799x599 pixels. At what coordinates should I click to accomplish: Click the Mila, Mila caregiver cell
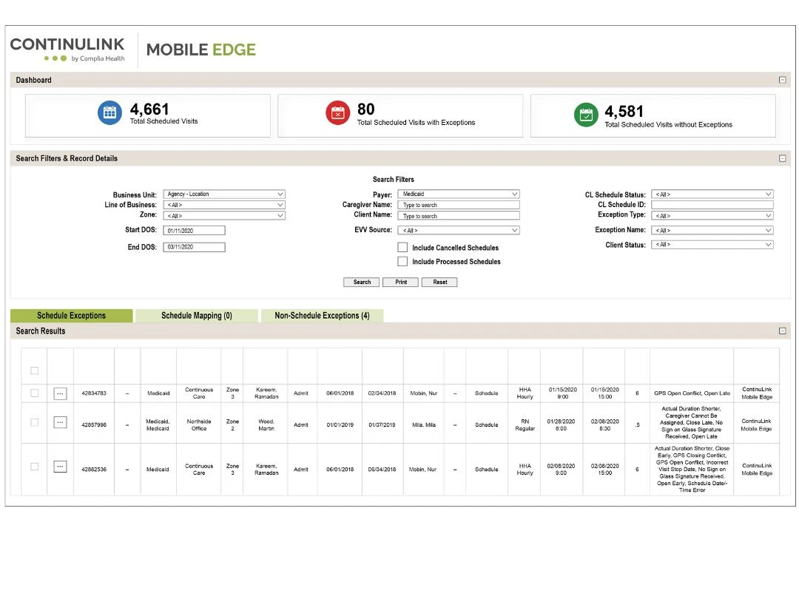click(x=423, y=424)
